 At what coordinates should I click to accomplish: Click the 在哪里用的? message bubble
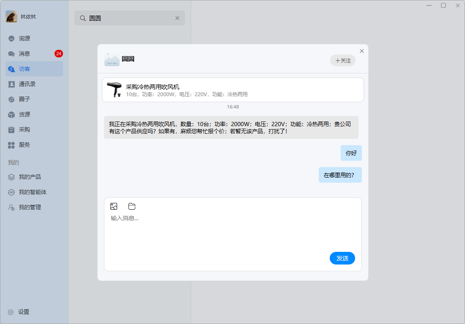coord(340,175)
